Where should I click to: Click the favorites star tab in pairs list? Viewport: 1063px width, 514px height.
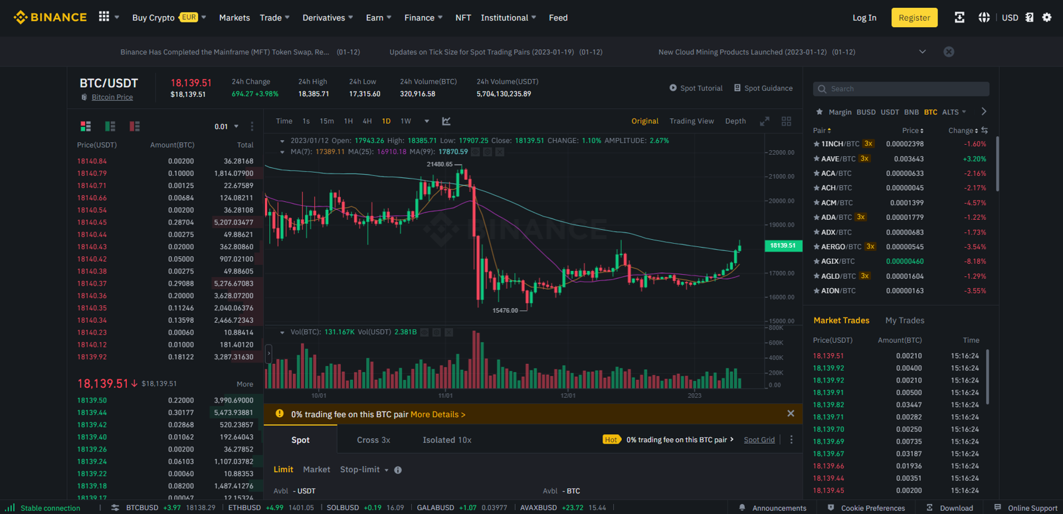point(819,112)
